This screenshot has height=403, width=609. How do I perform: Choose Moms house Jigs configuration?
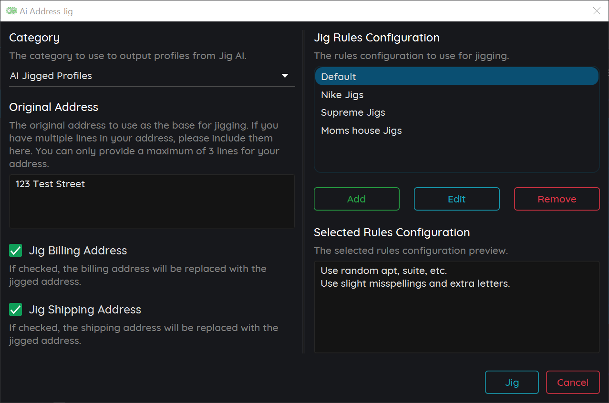pos(361,130)
